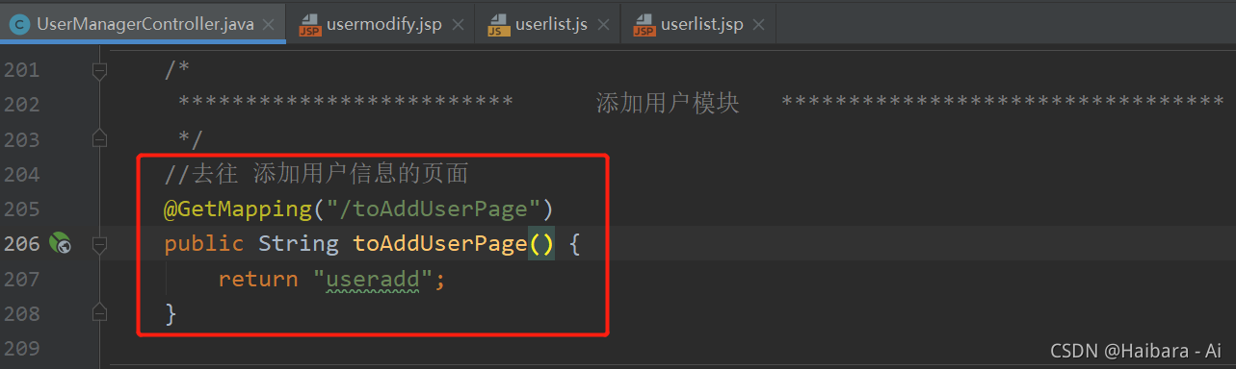1236x369 pixels.
Task: Click fold end marker at line 203
Action: [98, 139]
